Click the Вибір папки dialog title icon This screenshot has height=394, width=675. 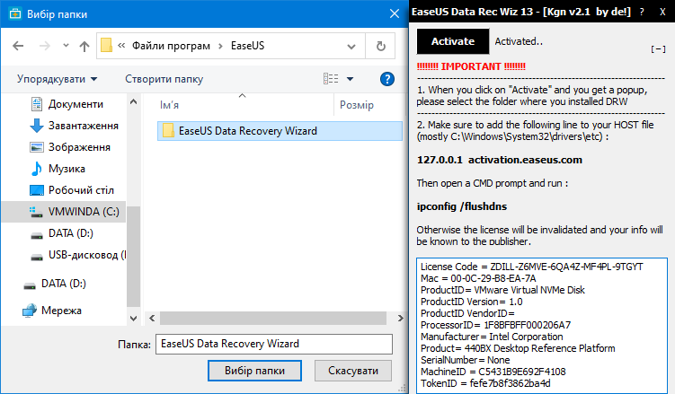[15, 13]
